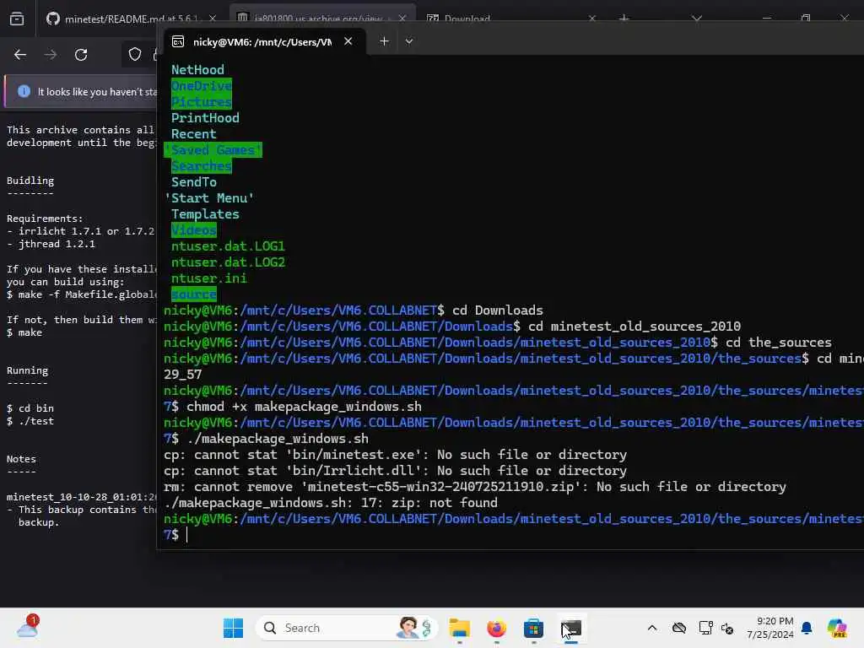Click the Terminal taskbar icon
The height and width of the screenshot is (648, 864).
tap(571, 628)
